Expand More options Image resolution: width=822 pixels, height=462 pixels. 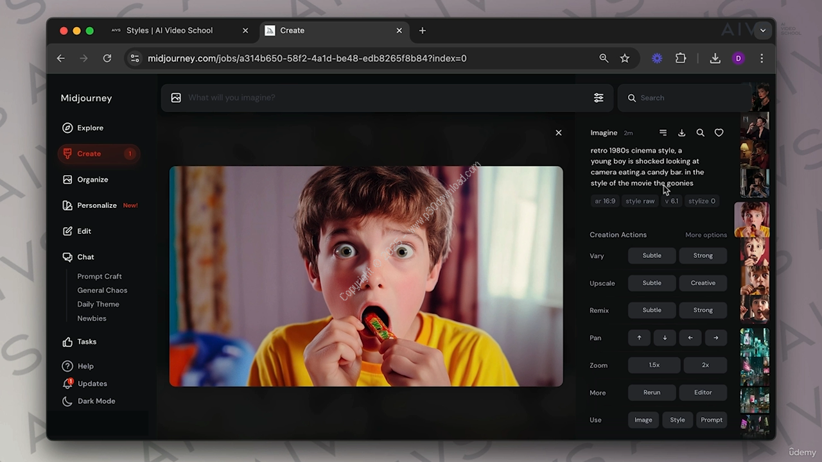(706, 235)
